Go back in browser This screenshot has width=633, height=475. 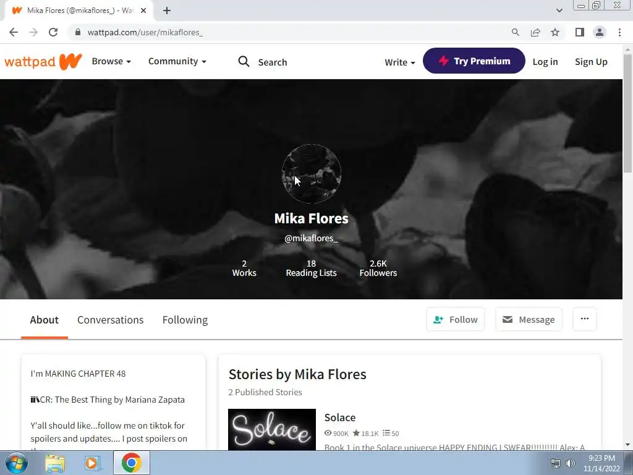[14, 32]
